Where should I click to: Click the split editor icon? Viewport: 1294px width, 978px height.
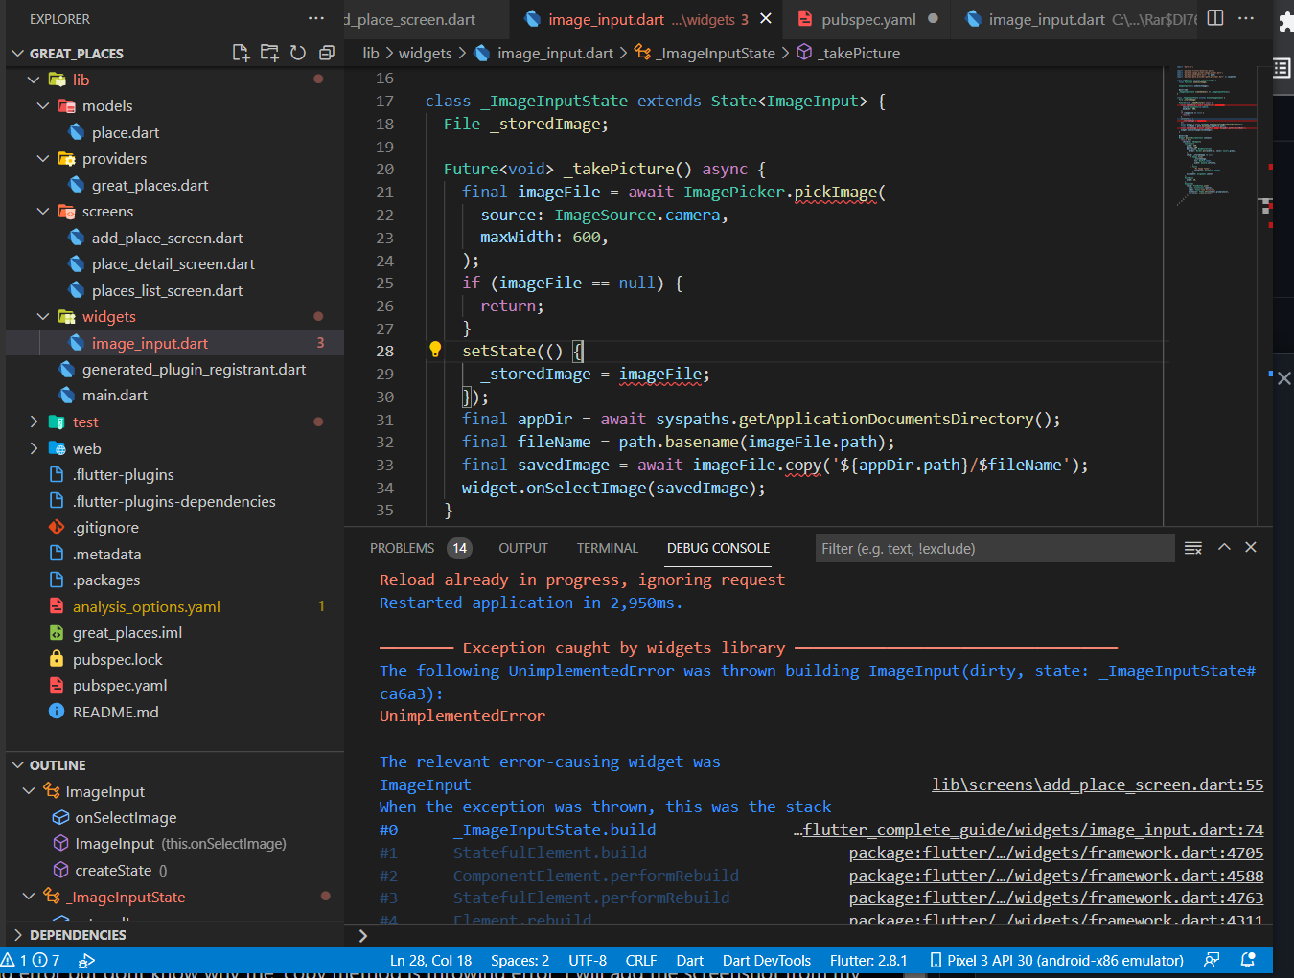[1215, 18]
